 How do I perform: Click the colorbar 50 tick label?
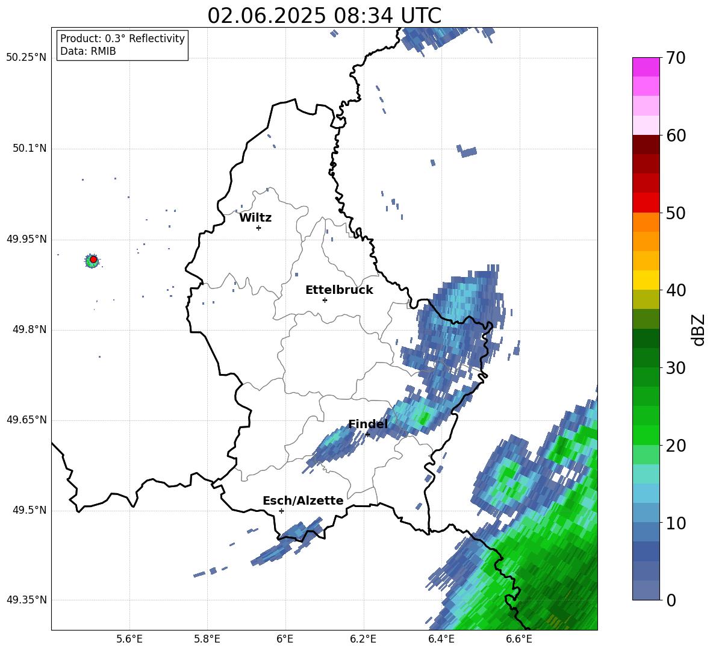pos(676,213)
